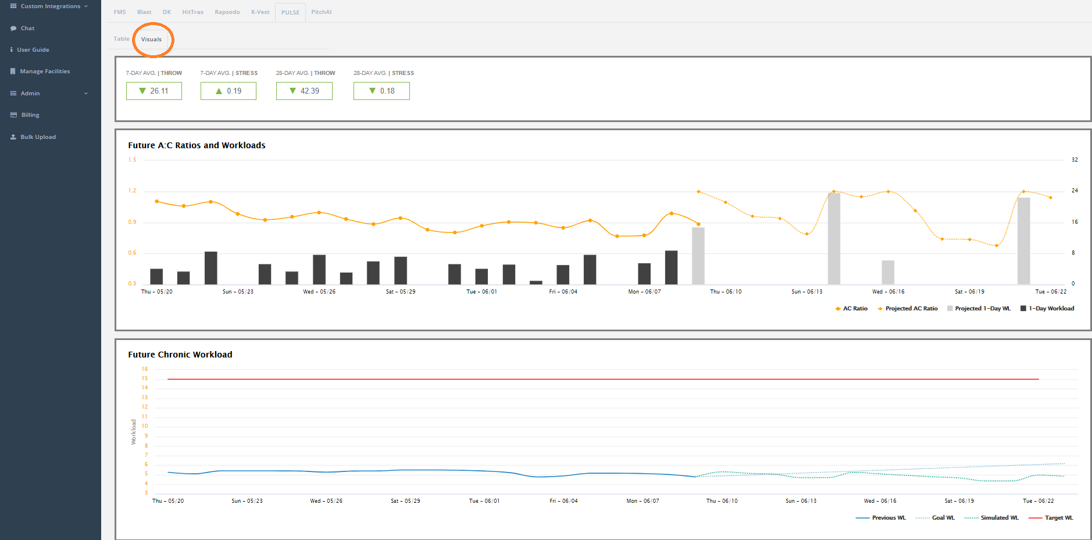Expand the Custom Integrations chevron
The image size is (1092, 540).
86,6
